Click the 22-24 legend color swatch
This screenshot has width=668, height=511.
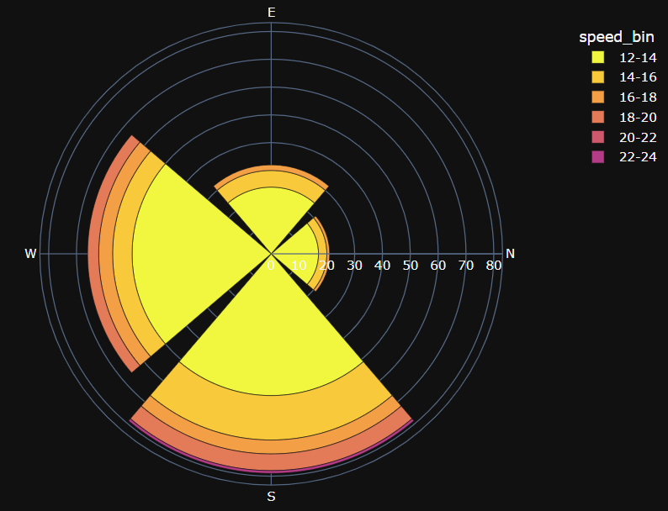click(x=597, y=157)
